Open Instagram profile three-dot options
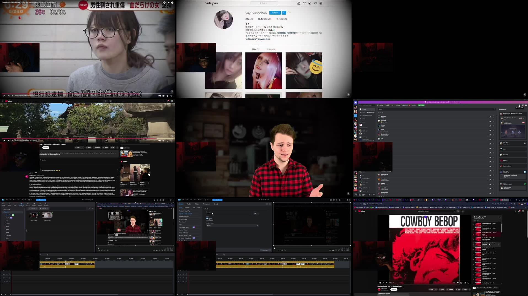528x296 pixels. [x=289, y=13]
